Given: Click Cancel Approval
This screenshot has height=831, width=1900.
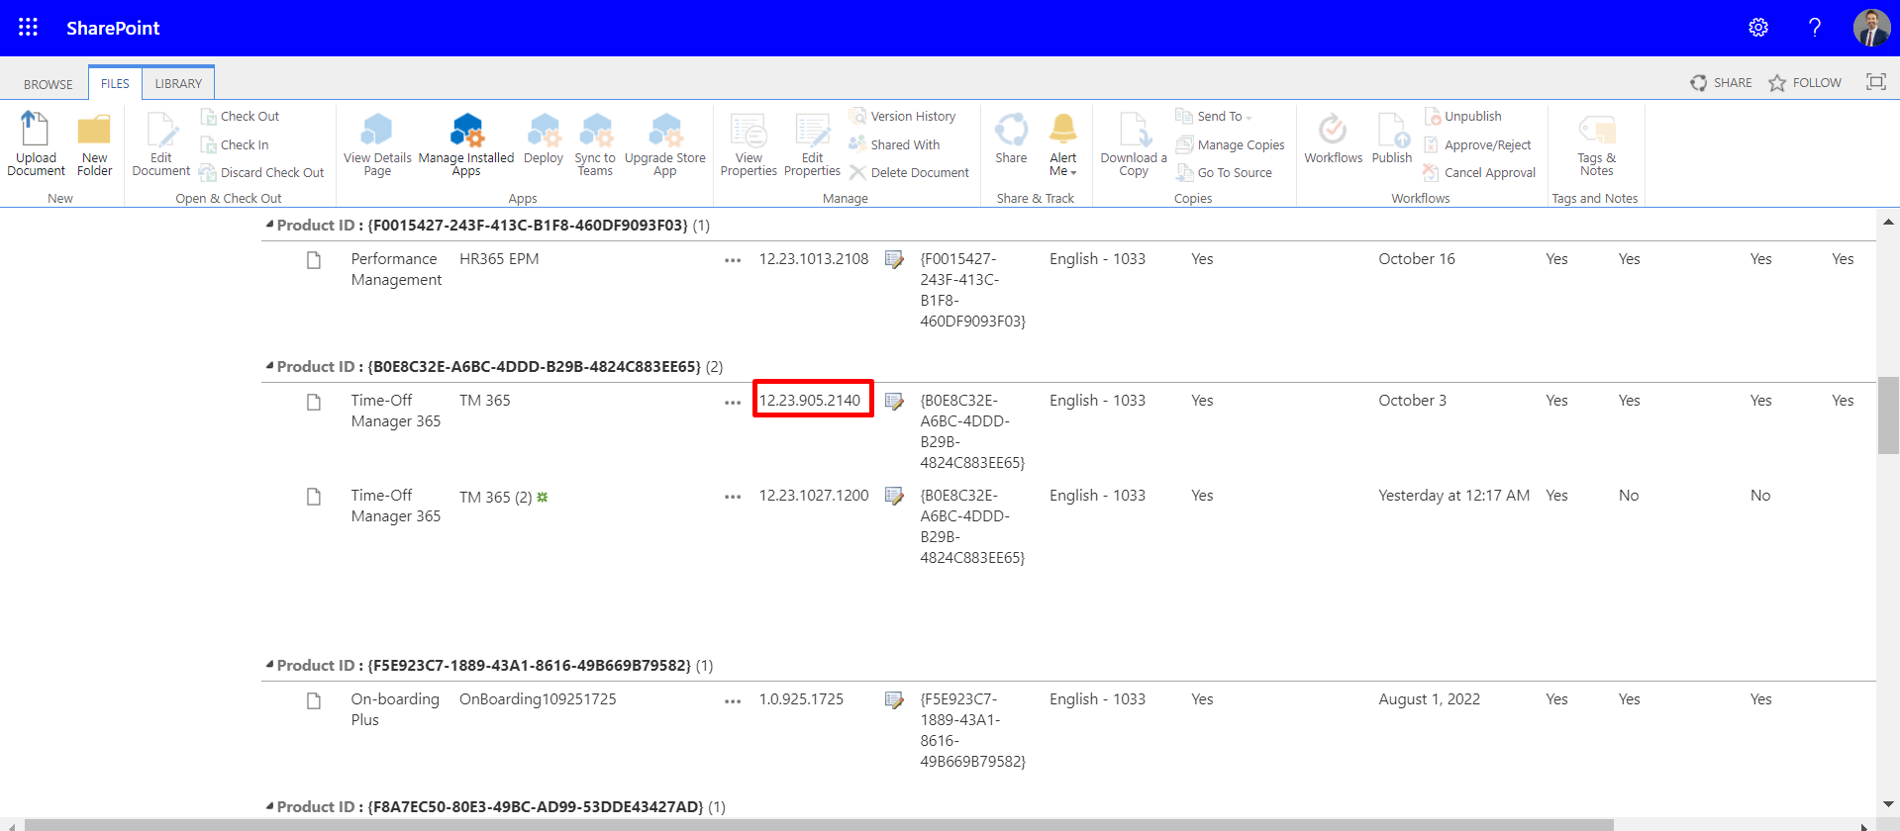Looking at the screenshot, I should click(x=1479, y=172).
